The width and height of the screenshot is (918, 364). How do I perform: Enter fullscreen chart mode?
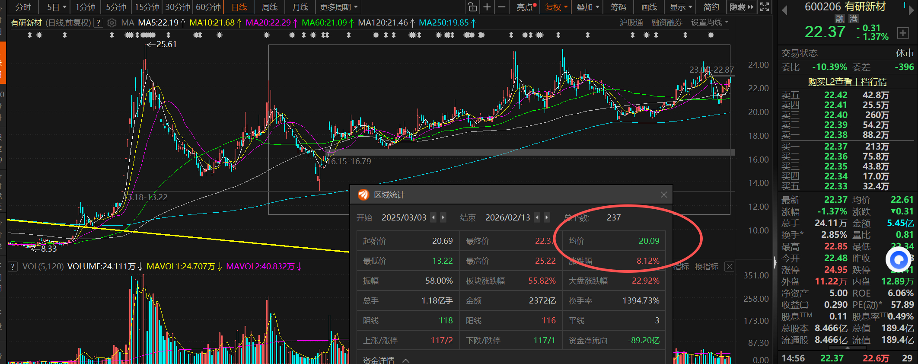coord(765,7)
